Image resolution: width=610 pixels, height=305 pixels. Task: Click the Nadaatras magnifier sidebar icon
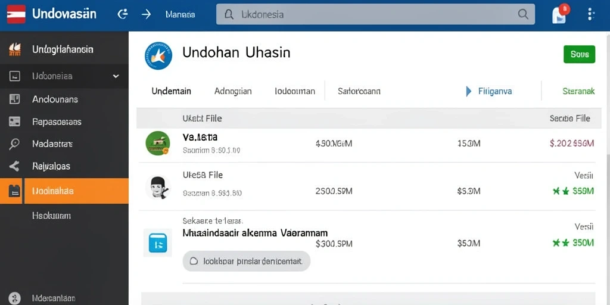[14, 144]
